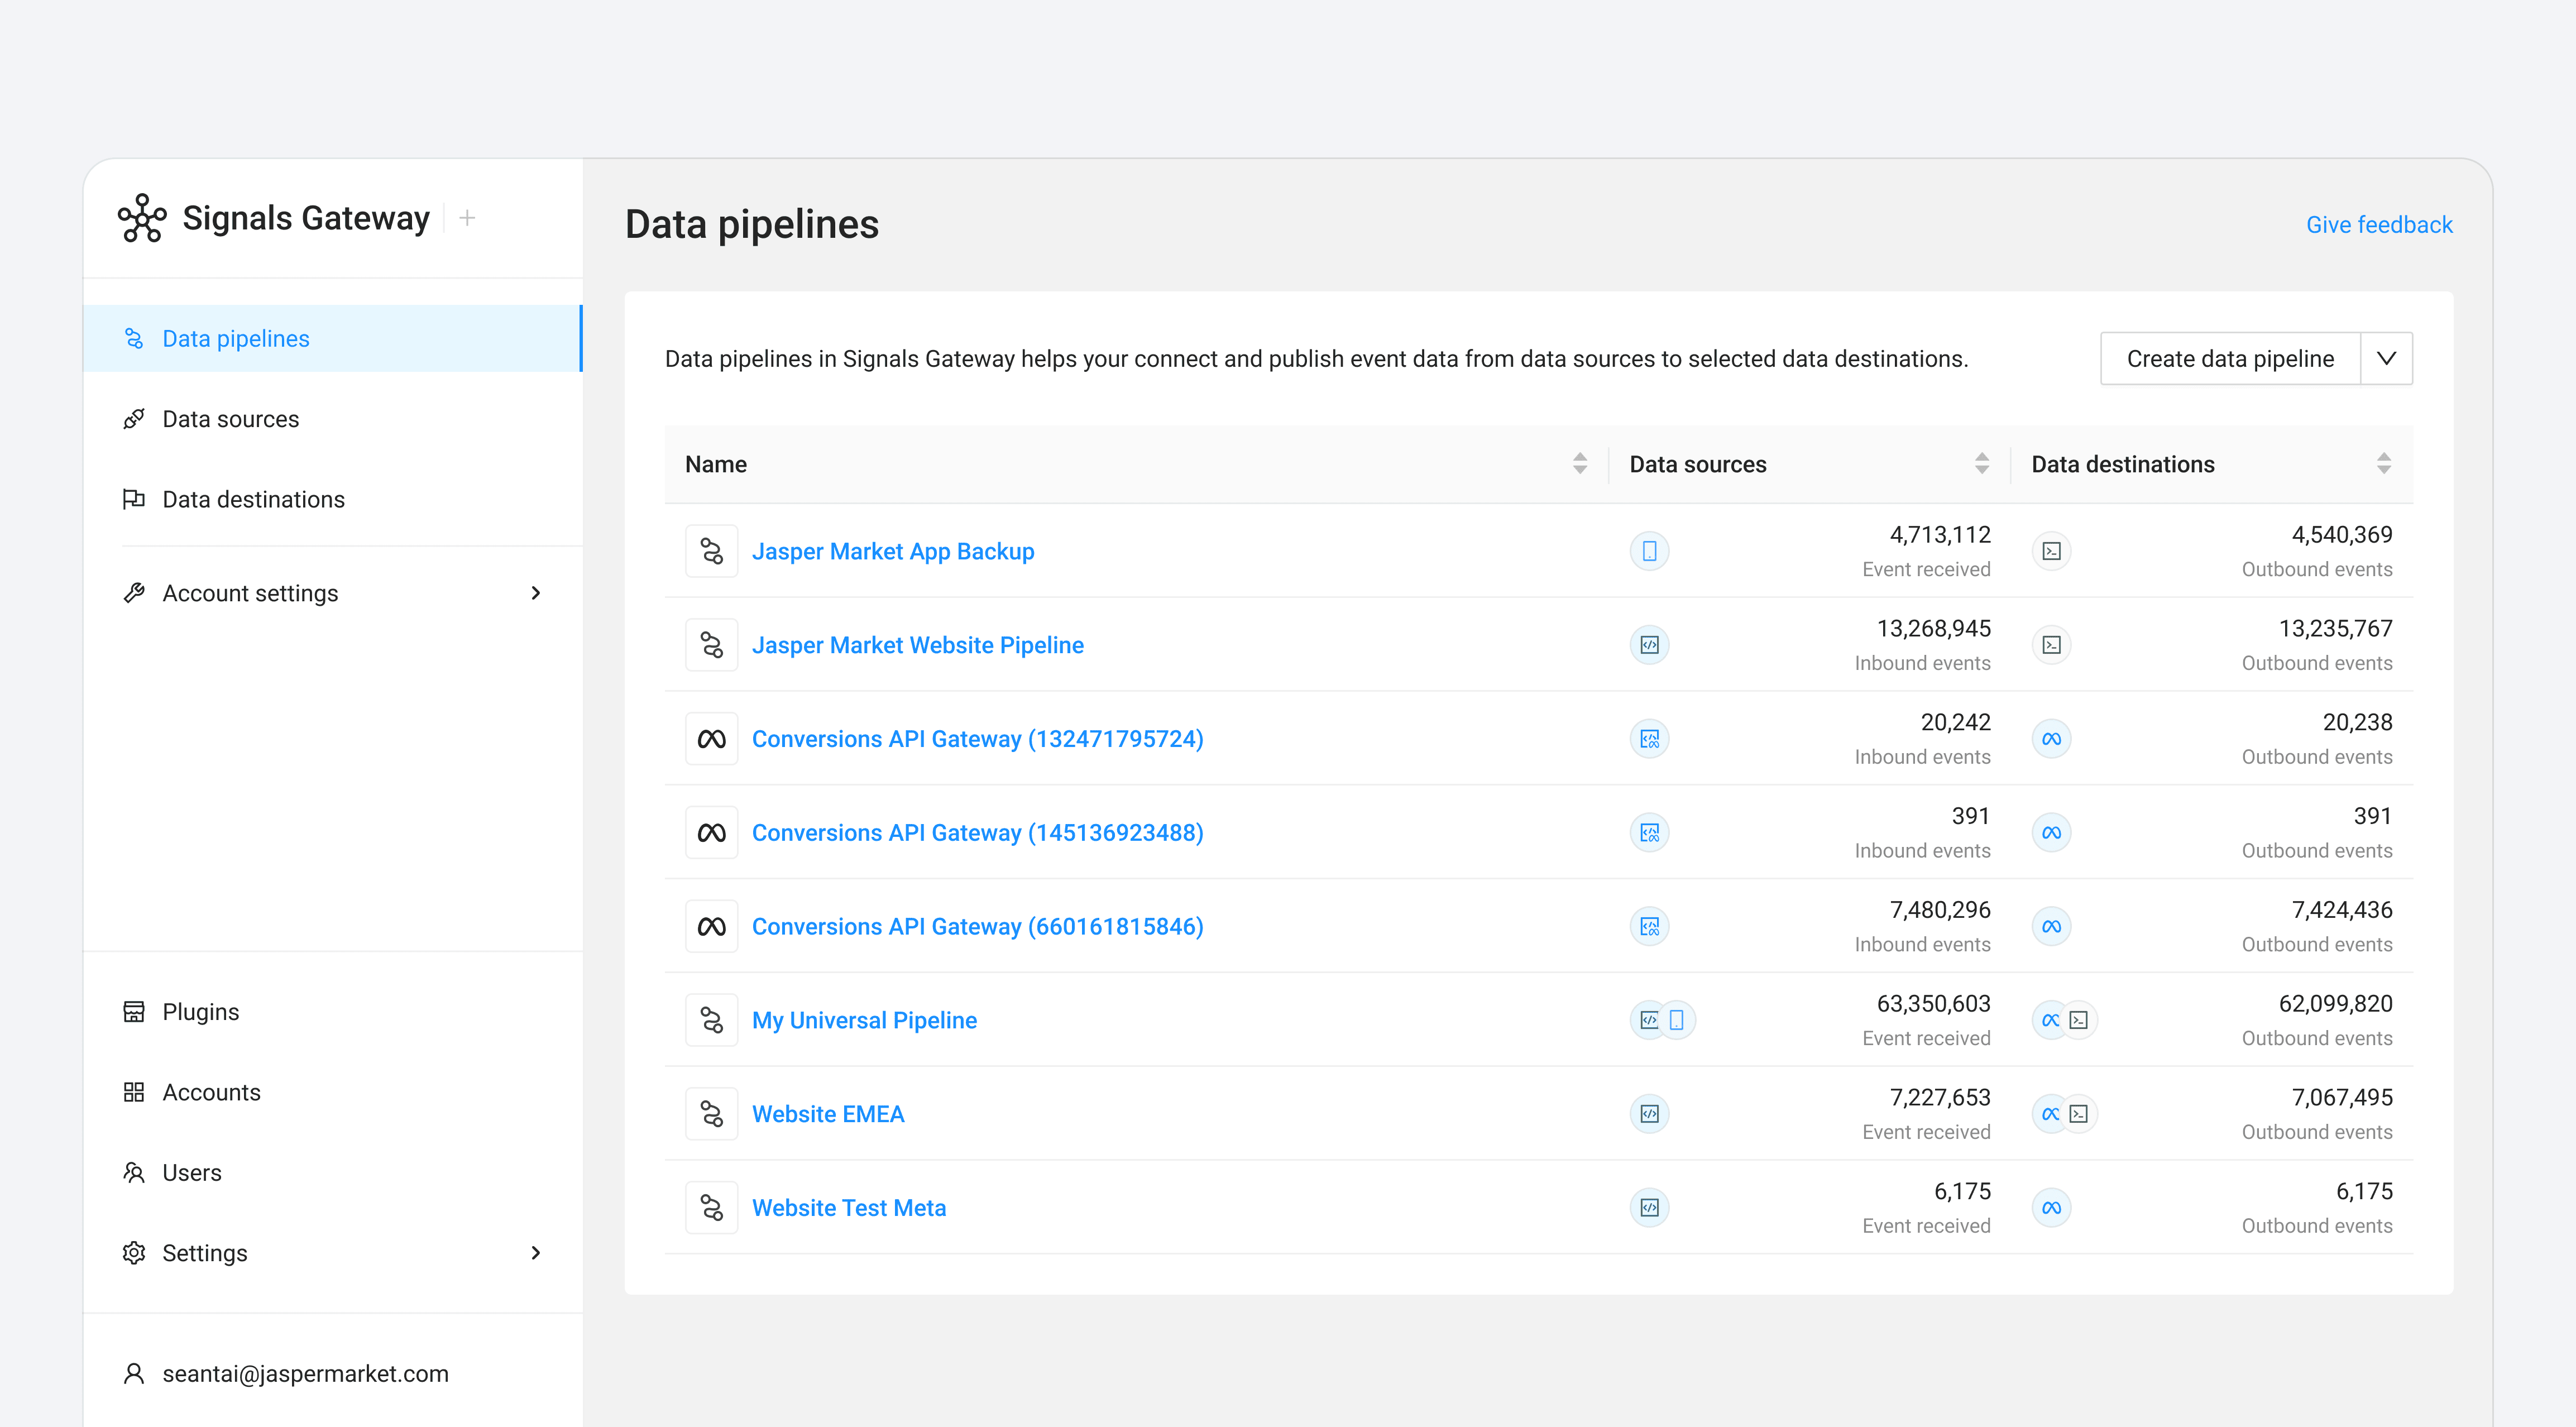
Task: Click the Give feedback link
Action: [2379, 224]
